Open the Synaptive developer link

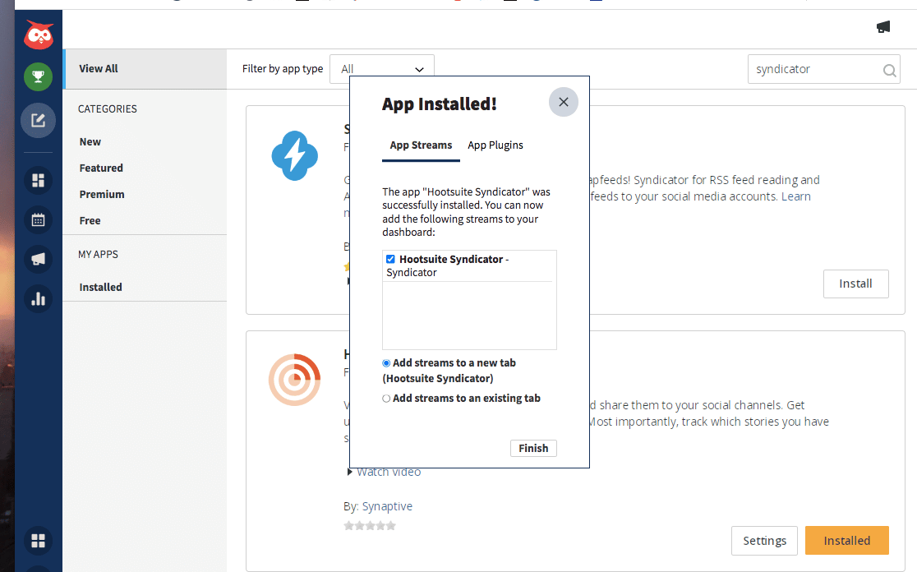(387, 506)
